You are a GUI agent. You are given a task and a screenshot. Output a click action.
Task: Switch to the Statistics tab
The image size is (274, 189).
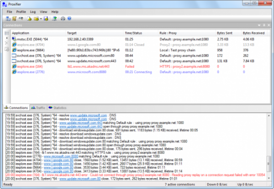58,107
